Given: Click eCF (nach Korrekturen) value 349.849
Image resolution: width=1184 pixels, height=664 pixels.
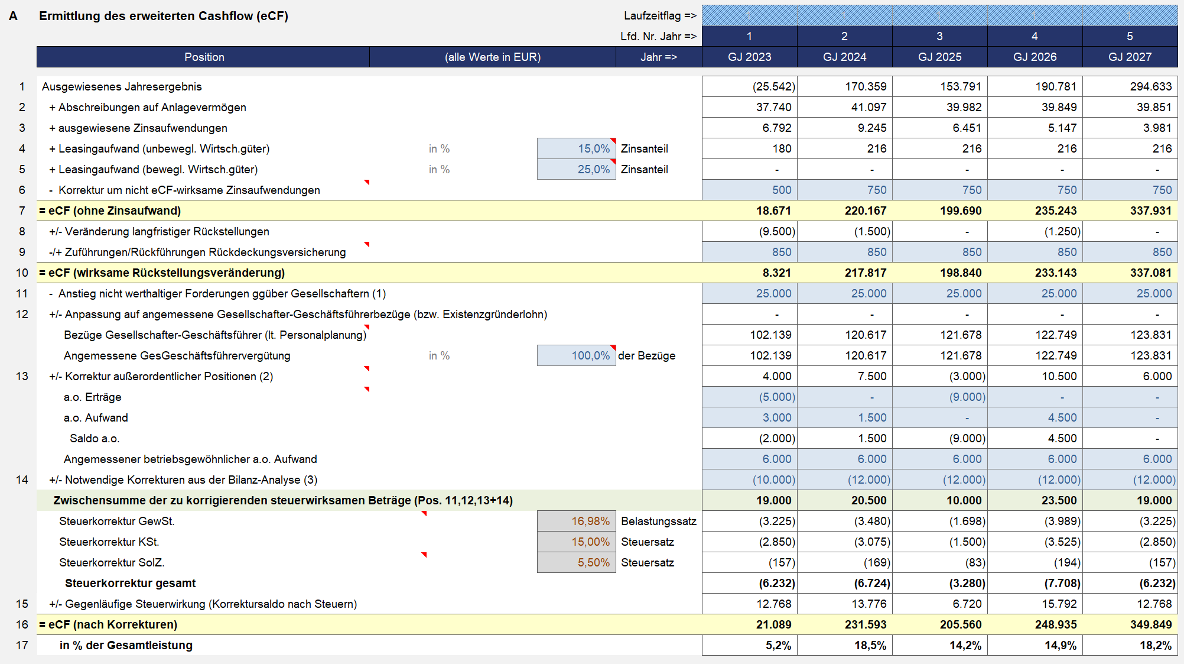Looking at the screenshot, I should [x=1130, y=624].
